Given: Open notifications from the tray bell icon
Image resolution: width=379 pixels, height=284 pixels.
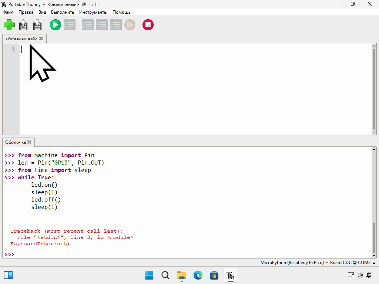Looking at the screenshot, I should click(x=369, y=275).
